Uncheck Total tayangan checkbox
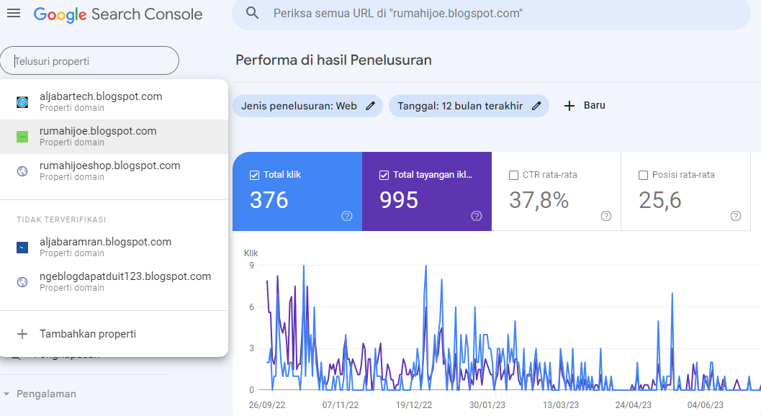Image resolution: width=761 pixels, height=416 pixels. [x=384, y=175]
